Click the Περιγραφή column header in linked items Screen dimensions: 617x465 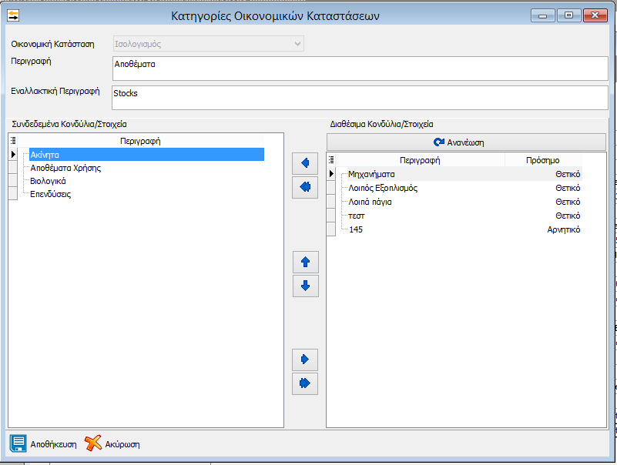pos(140,141)
